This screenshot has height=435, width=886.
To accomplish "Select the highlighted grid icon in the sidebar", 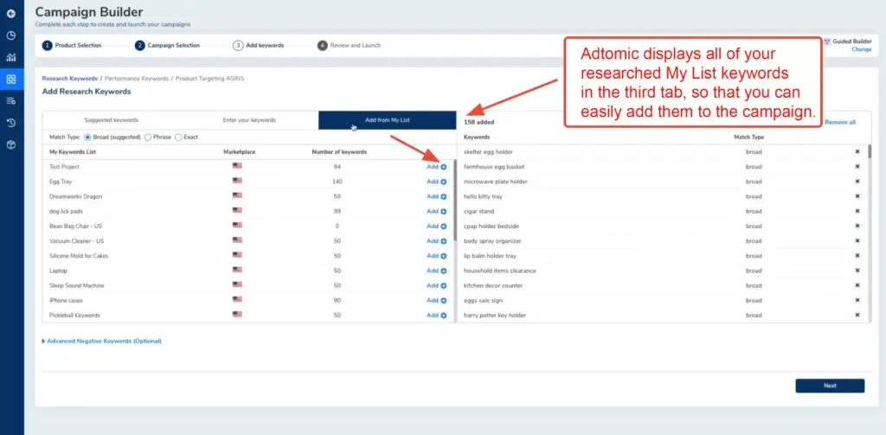I will [x=10, y=79].
